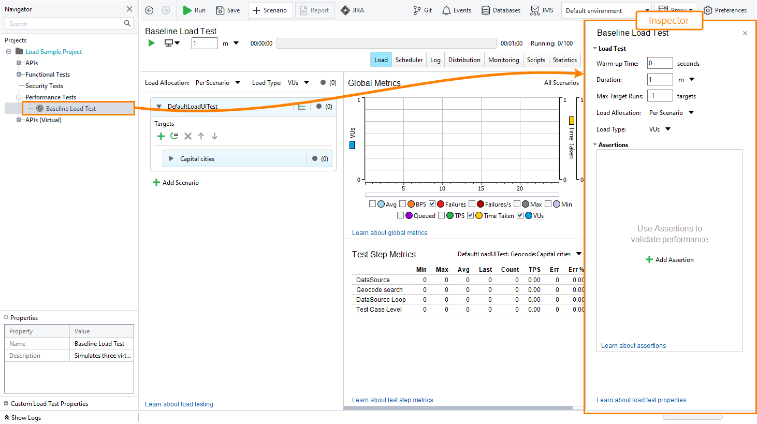Add an assertion via Add Assertion
This screenshot has width=757, height=424.
coord(669,259)
